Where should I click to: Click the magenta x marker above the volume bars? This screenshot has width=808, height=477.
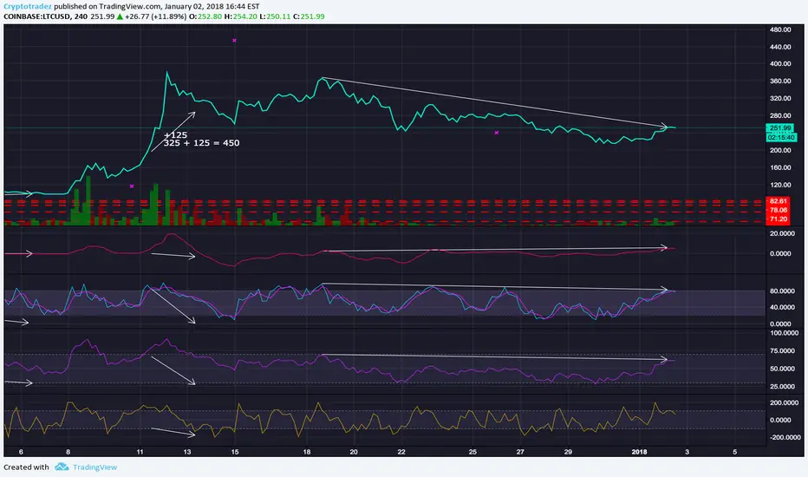pyautogui.click(x=132, y=186)
